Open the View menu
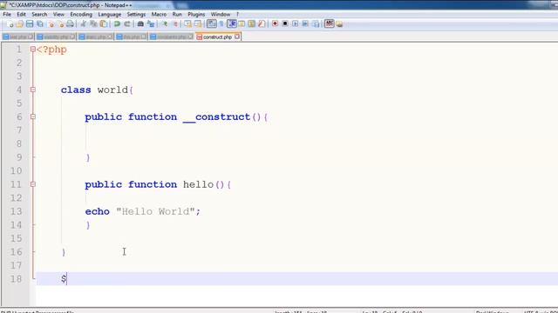 58,14
